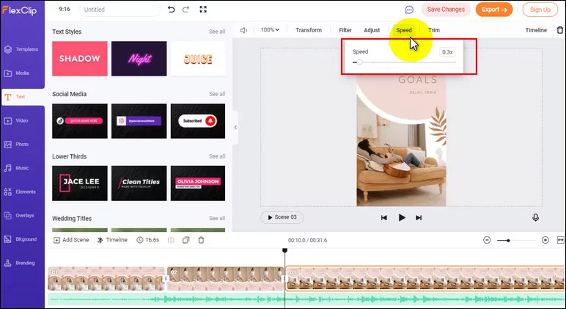Split the scene icon
The image size is (566, 309).
171,240
